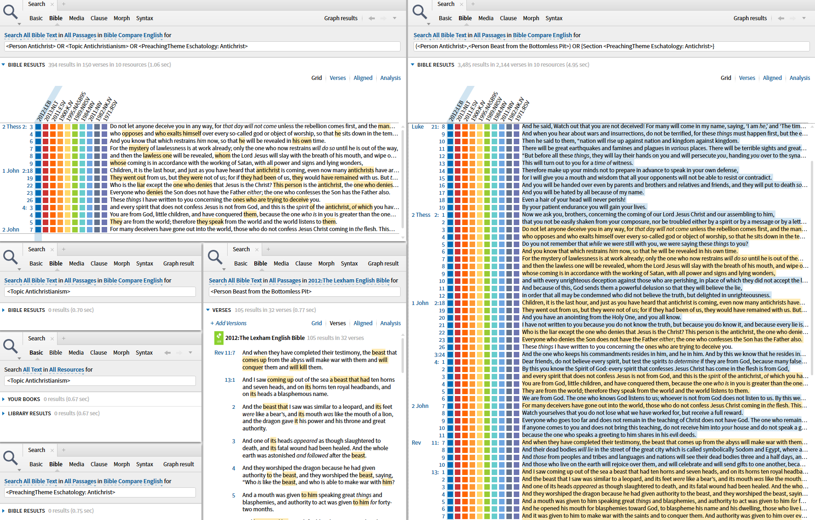
Task: Add a tab with plus in Beast panel
Action: point(269,249)
